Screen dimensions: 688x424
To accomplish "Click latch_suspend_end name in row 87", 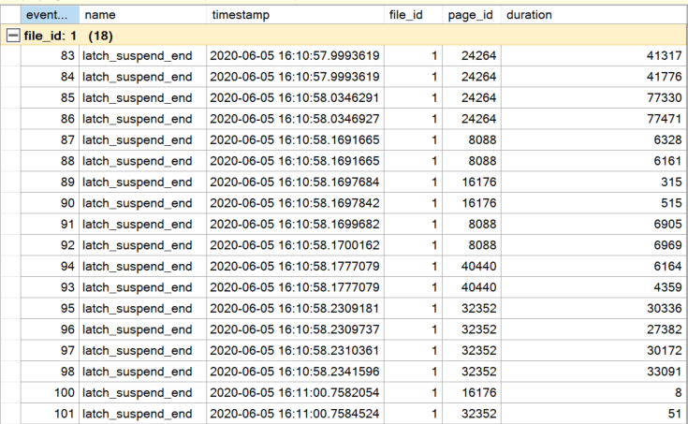I will click(x=138, y=139).
